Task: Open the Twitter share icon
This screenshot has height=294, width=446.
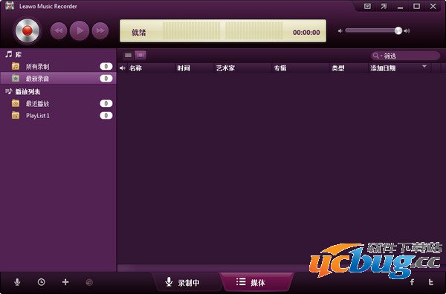Action: (x=431, y=282)
